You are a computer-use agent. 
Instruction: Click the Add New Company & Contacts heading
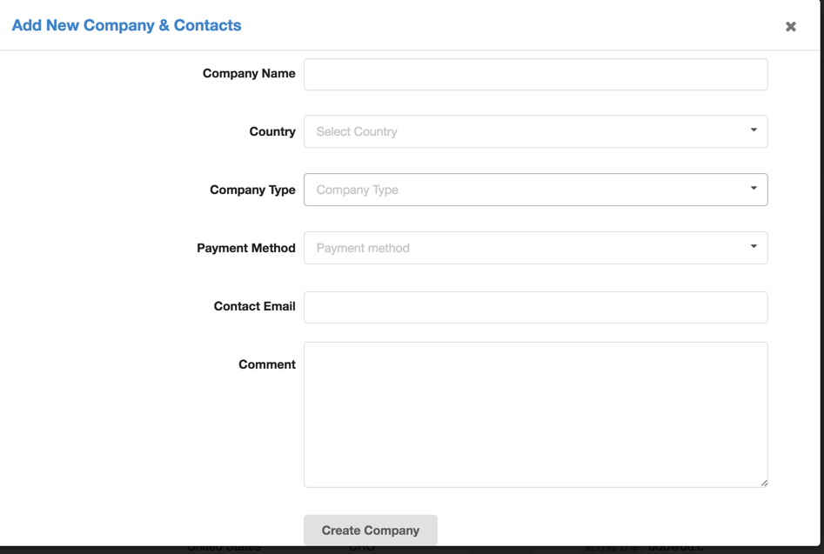pos(127,25)
